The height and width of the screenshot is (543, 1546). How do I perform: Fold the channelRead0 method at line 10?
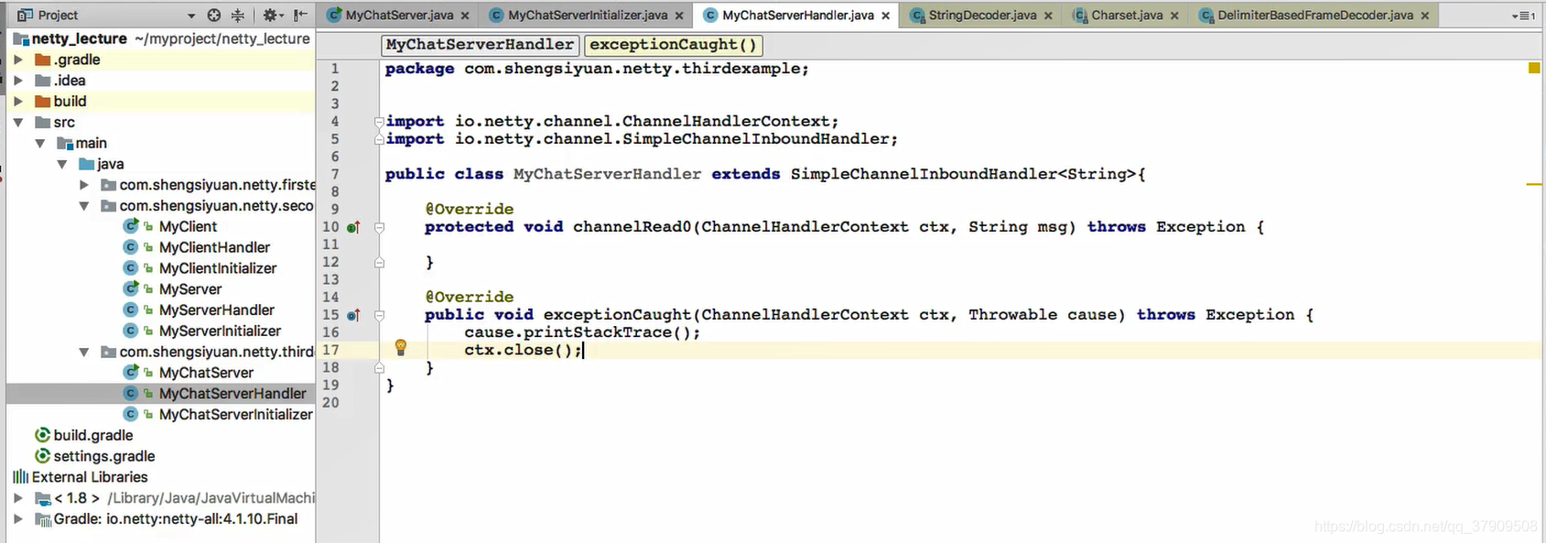pos(379,227)
